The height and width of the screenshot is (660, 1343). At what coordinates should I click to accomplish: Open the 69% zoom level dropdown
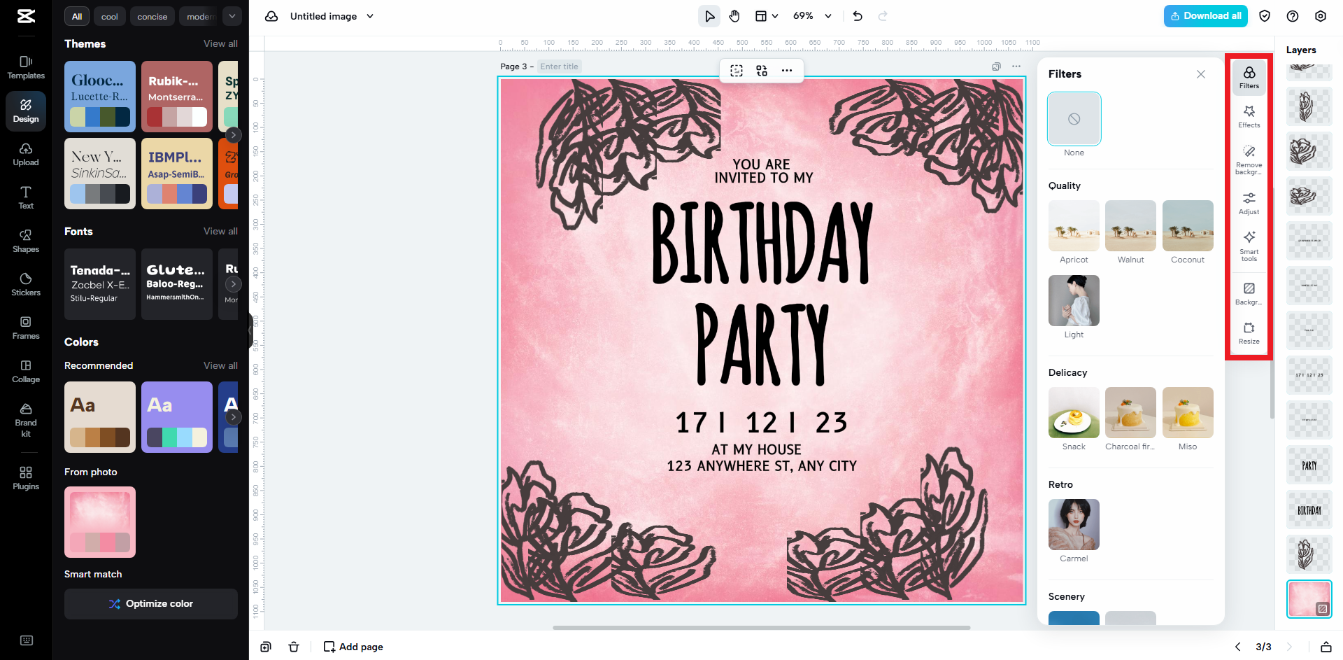click(x=811, y=15)
